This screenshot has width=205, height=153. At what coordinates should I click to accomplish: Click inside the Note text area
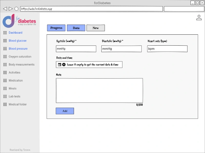coord(99,91)
